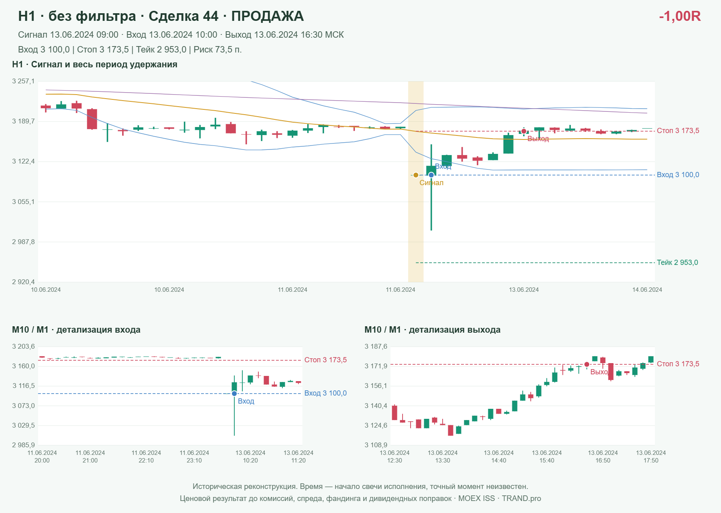Click the red Выход marker dot on the H1 chart
Screen dimensions: 721x513
[x=524, y=131]
